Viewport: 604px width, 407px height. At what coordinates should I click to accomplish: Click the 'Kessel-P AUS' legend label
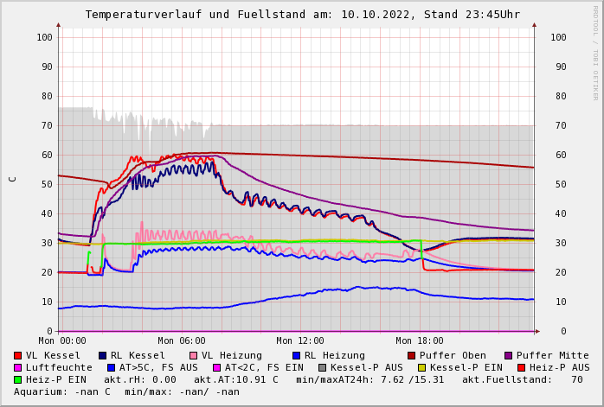point(367,368)
